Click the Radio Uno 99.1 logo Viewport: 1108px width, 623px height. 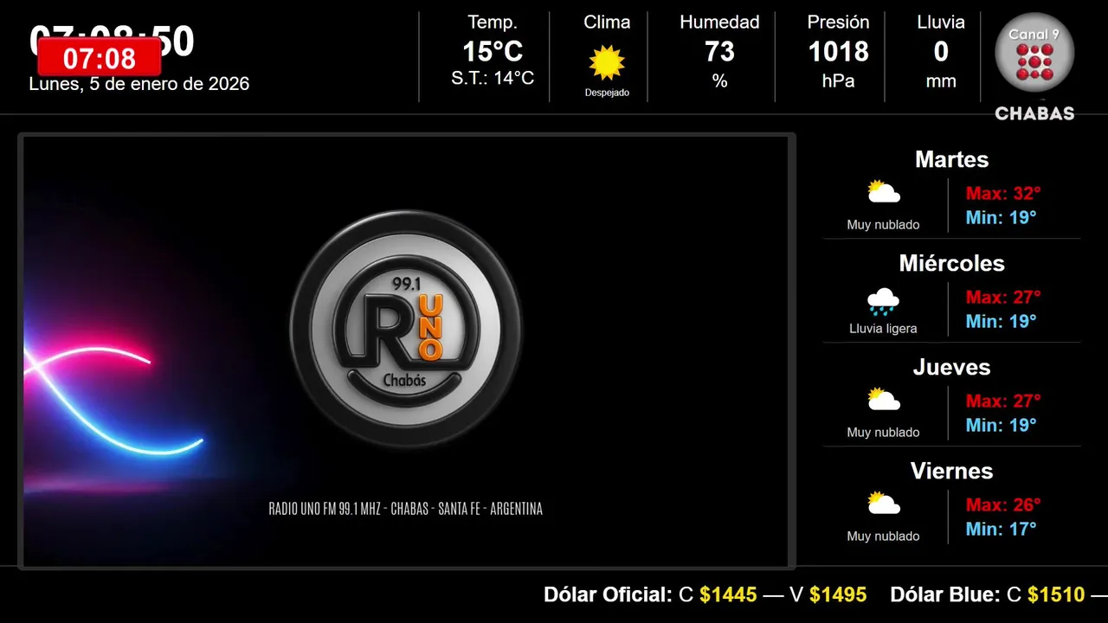pyautogui.click(x=406, y=329)
